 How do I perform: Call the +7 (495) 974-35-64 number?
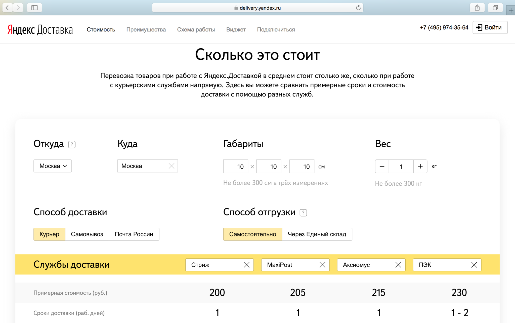coord(444,27)
